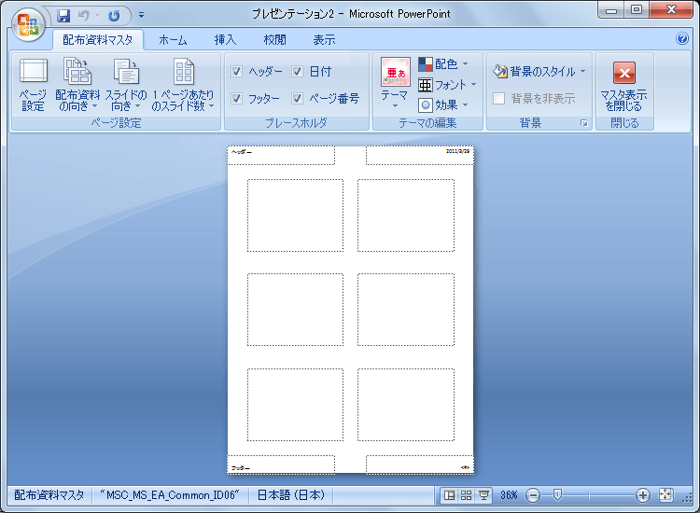Click the 36% zoom level
Screen dimensions: 700x513
click(509, 495)
